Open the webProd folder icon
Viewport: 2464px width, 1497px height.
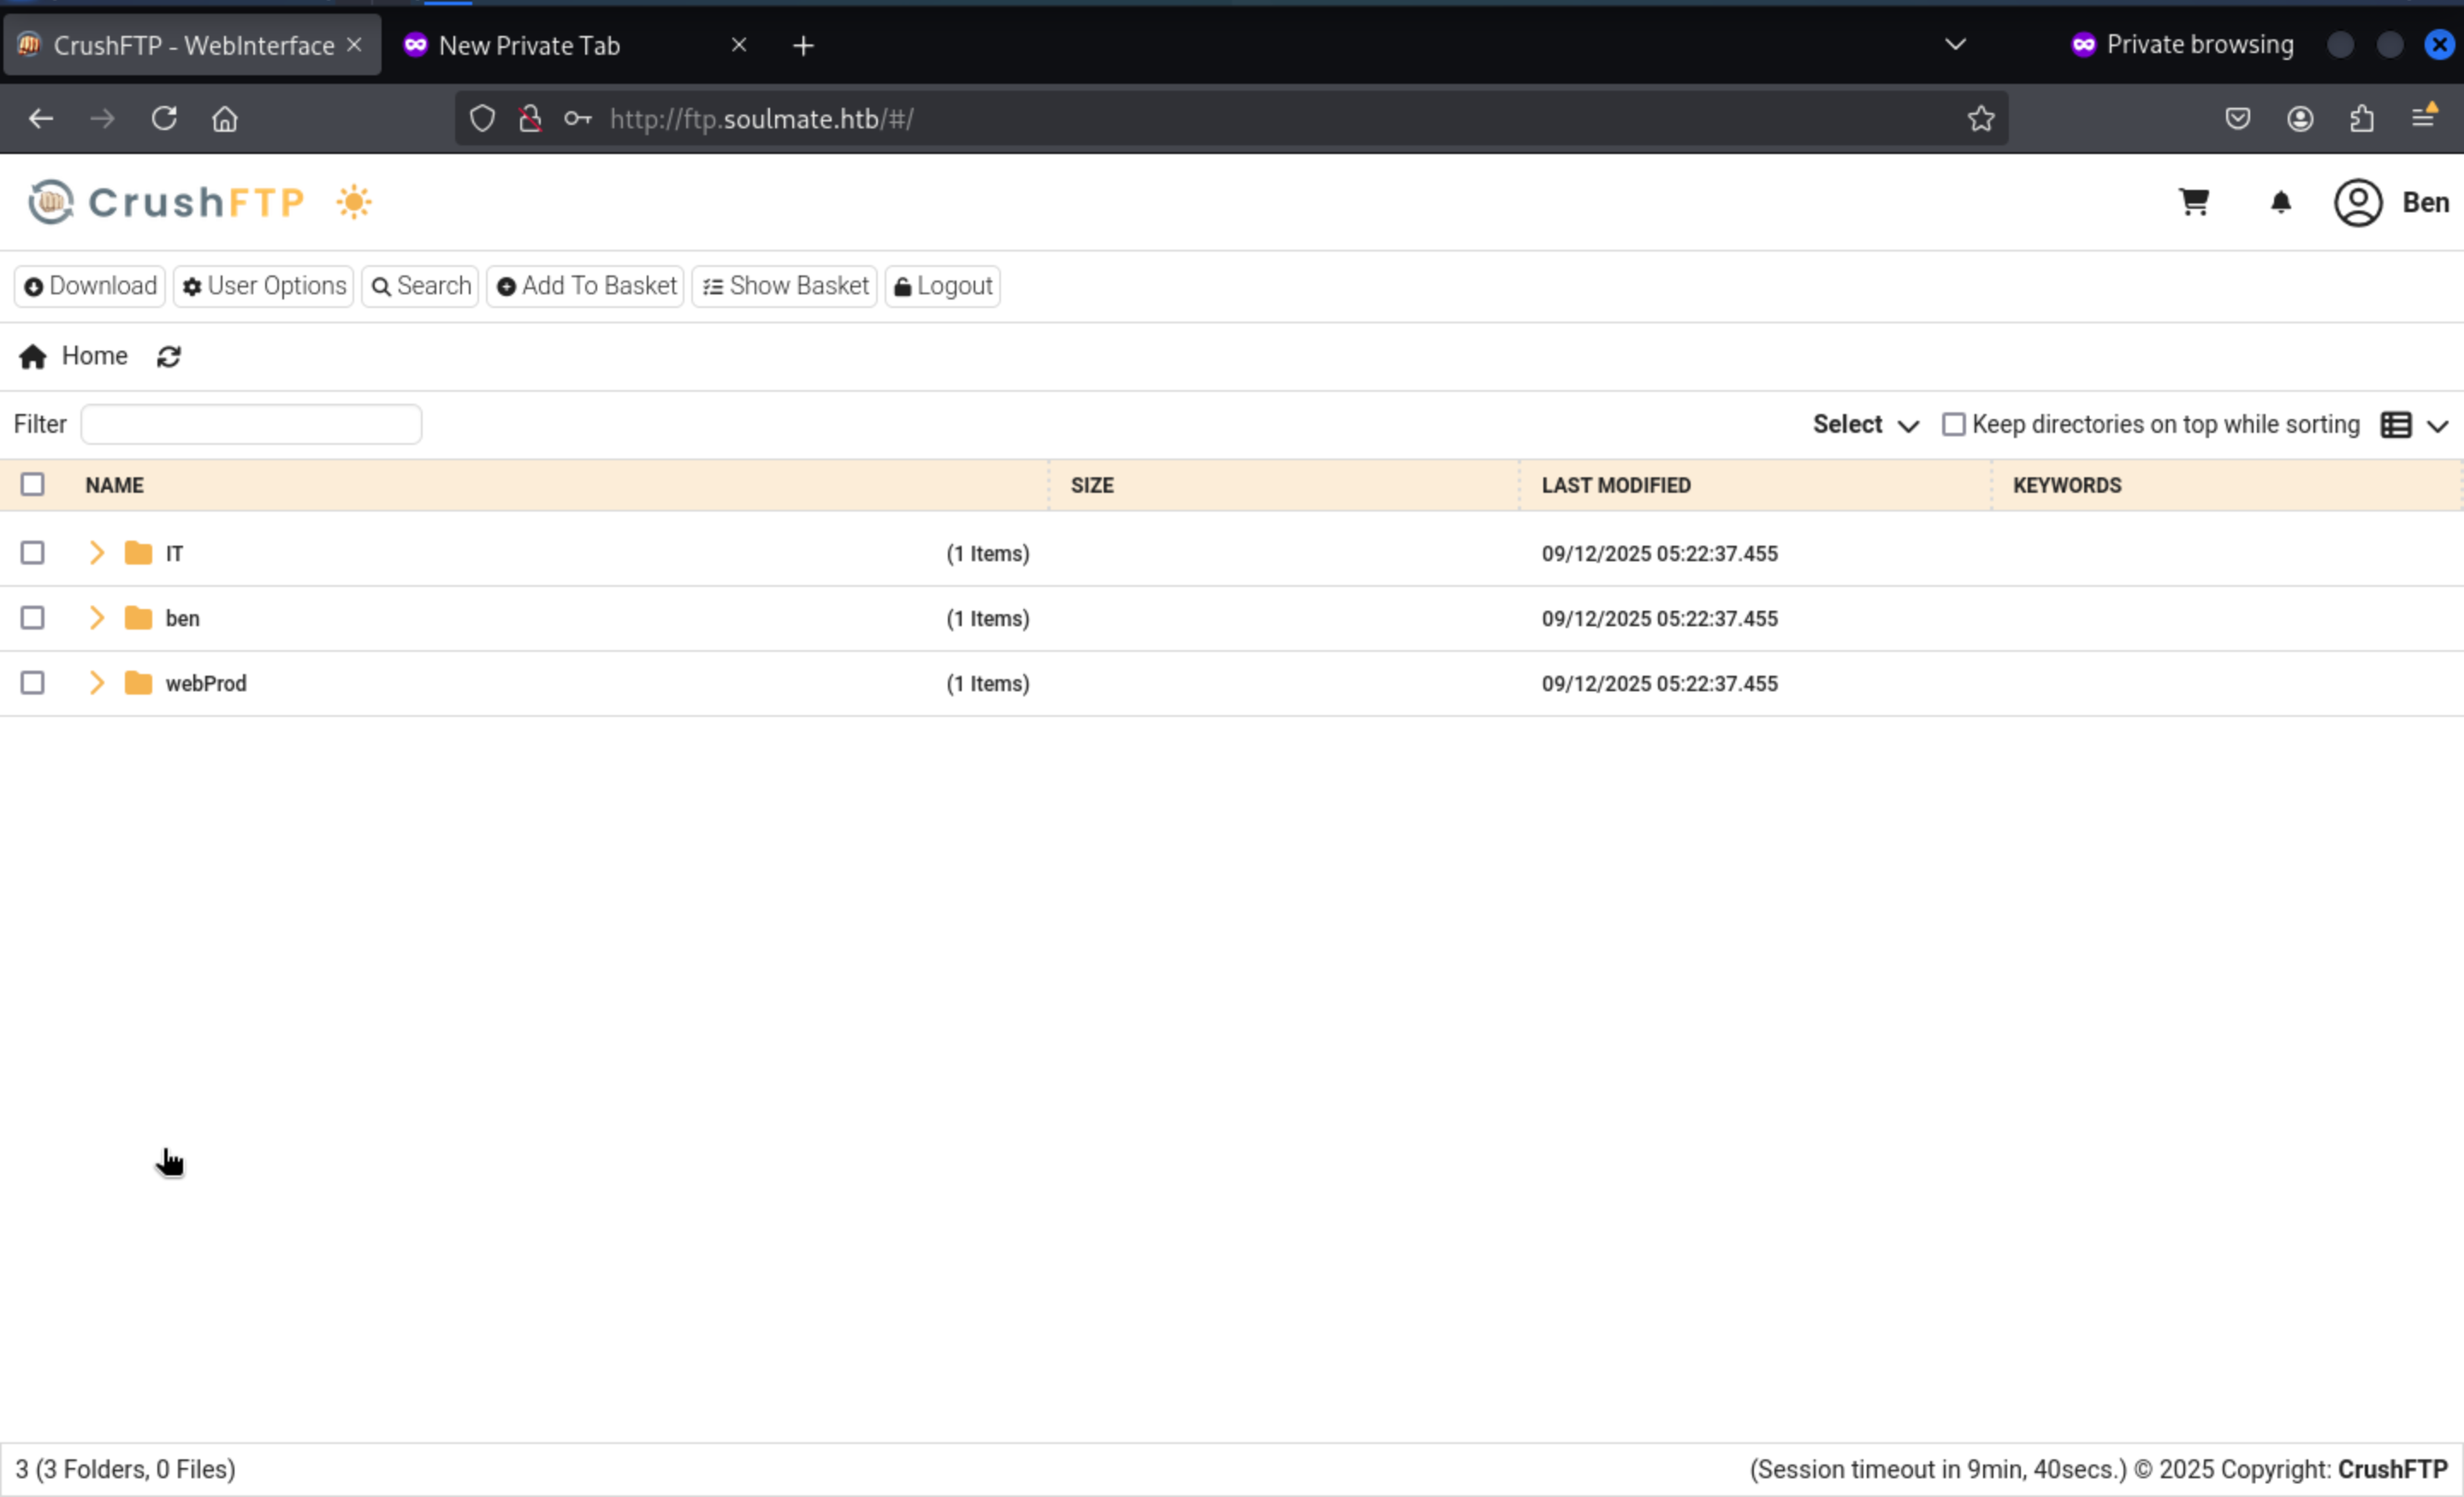138,683
